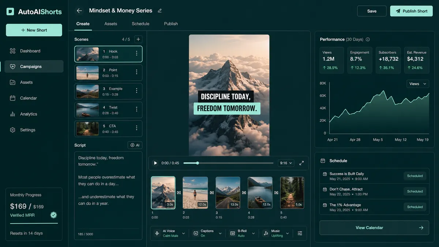Open the Don't Chase, Attract schedule entry
The width and height of the screenshot is (439, 247).
374,191
